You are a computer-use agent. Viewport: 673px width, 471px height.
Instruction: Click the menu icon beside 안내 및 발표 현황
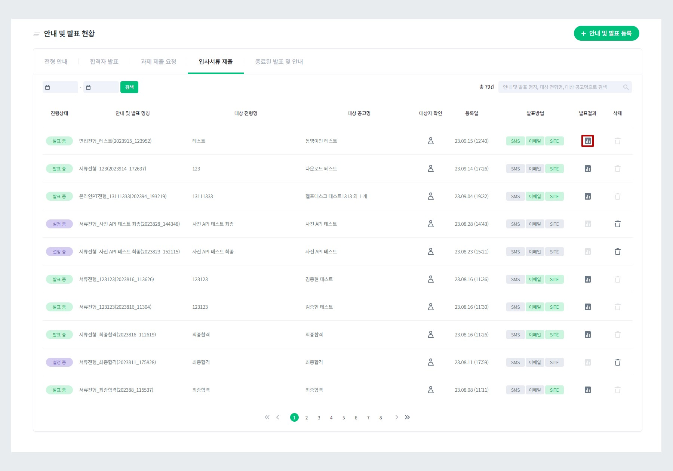pos(36,34)
